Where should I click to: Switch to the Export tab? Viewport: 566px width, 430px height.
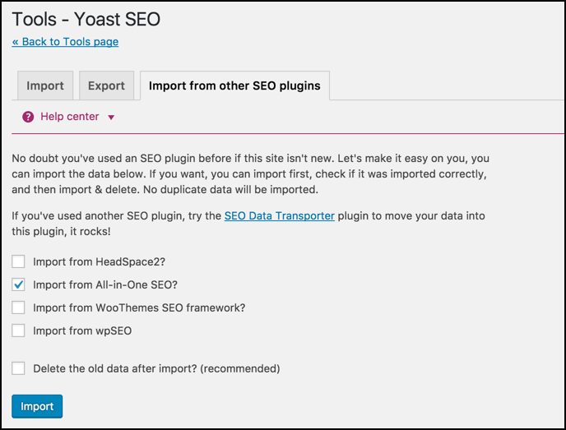tap(106, 86)
